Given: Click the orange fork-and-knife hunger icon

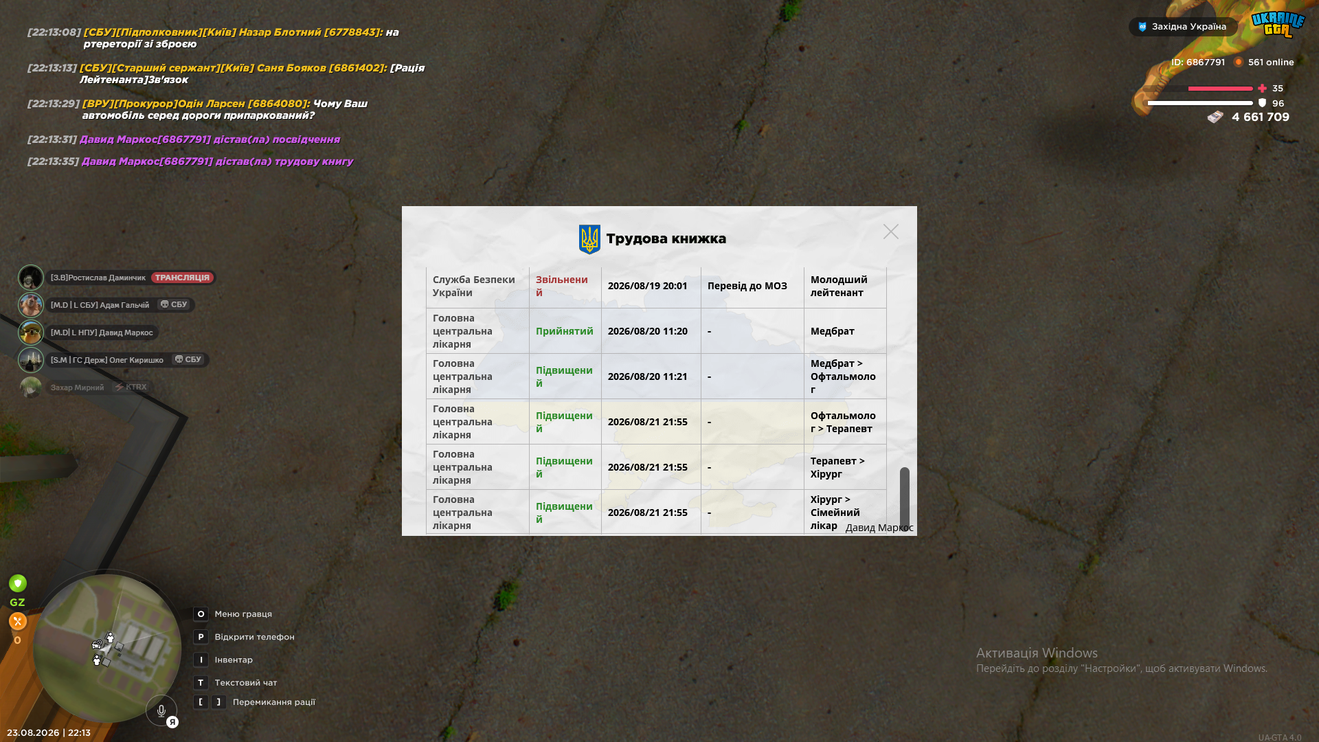Looking at the screenshot, I should tap(18, 621).
